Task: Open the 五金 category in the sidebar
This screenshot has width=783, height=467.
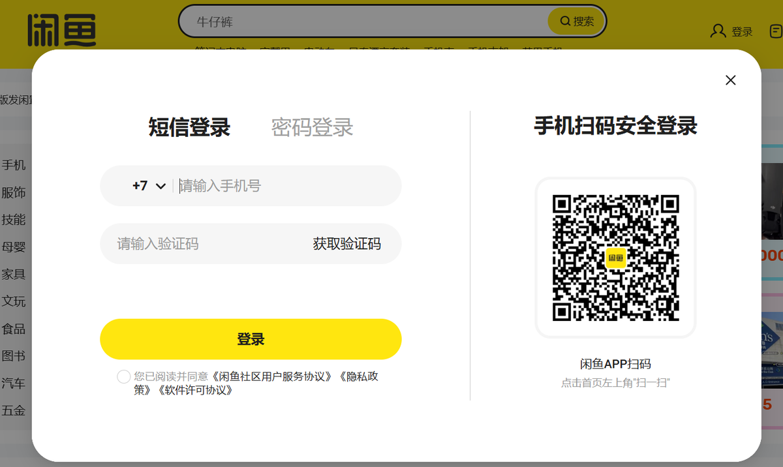Action: pos(13,411)
